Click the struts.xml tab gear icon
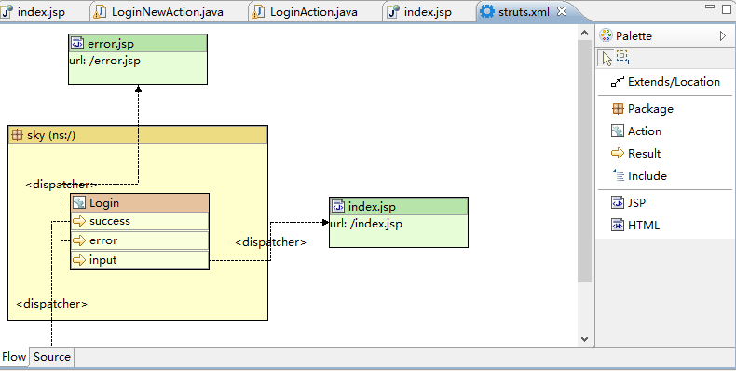The height and width of the screenshot is (371, 736). pos(487,11)
